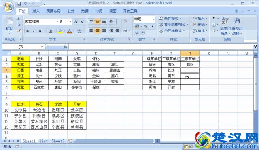The height and width of the screenshot is (150, 259).
Task: Click increase indent icon
Action: pos(117,31)
